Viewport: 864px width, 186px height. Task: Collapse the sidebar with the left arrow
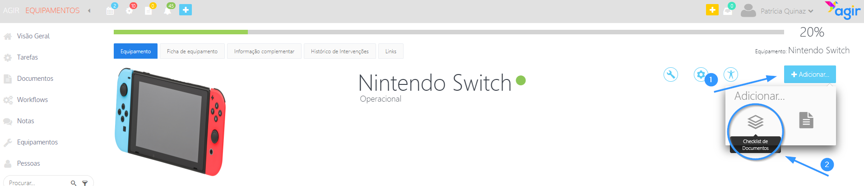pos(89,11)
